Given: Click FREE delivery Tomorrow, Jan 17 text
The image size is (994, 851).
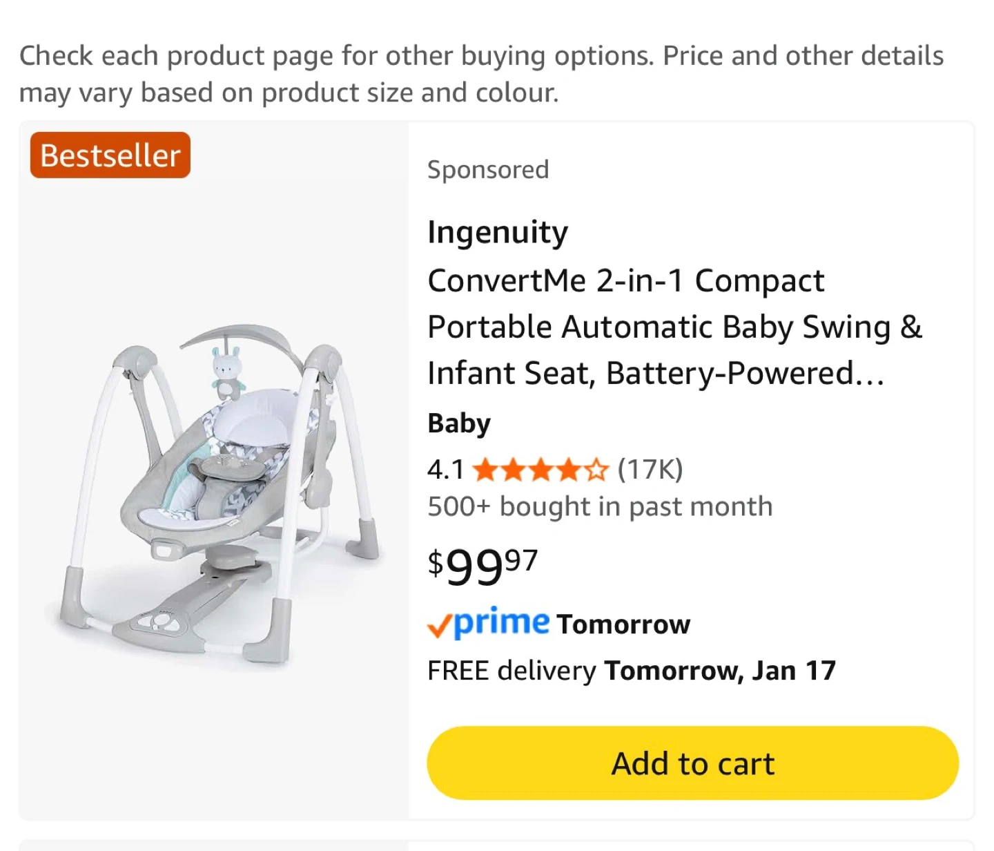Looking at the screenshot, I should point(631,671).
